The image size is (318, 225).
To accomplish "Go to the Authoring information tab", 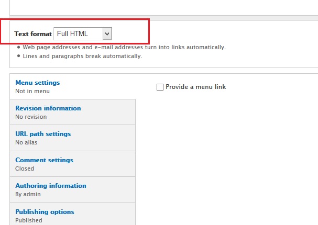I will 51,186.
